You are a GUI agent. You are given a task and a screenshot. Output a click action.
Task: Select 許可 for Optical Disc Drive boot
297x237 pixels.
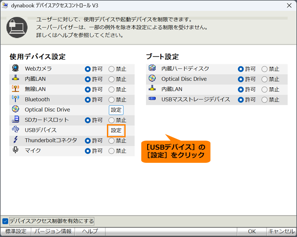241,79
